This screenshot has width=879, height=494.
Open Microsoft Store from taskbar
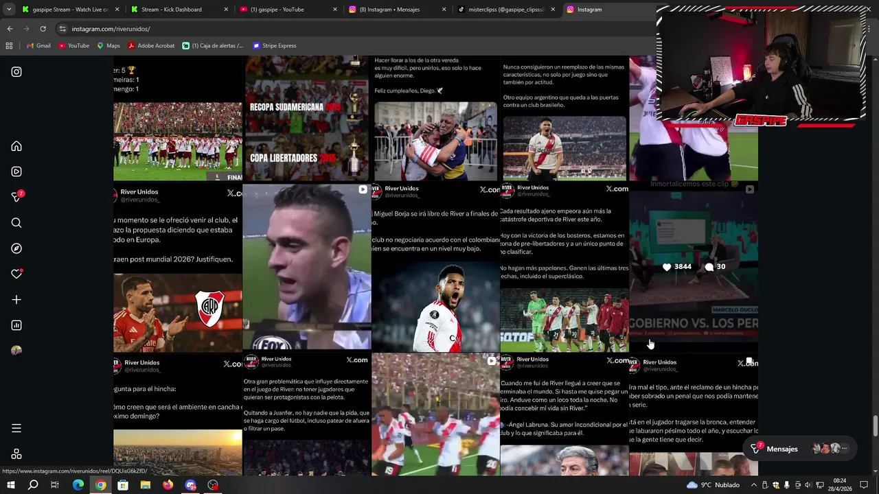[123, 485]
